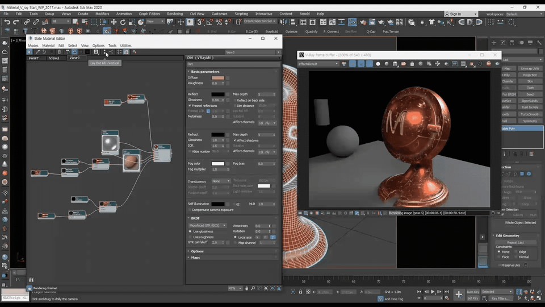Expand the Maps rollout
This screenshot has width=545, height=307.
(195, 258)
